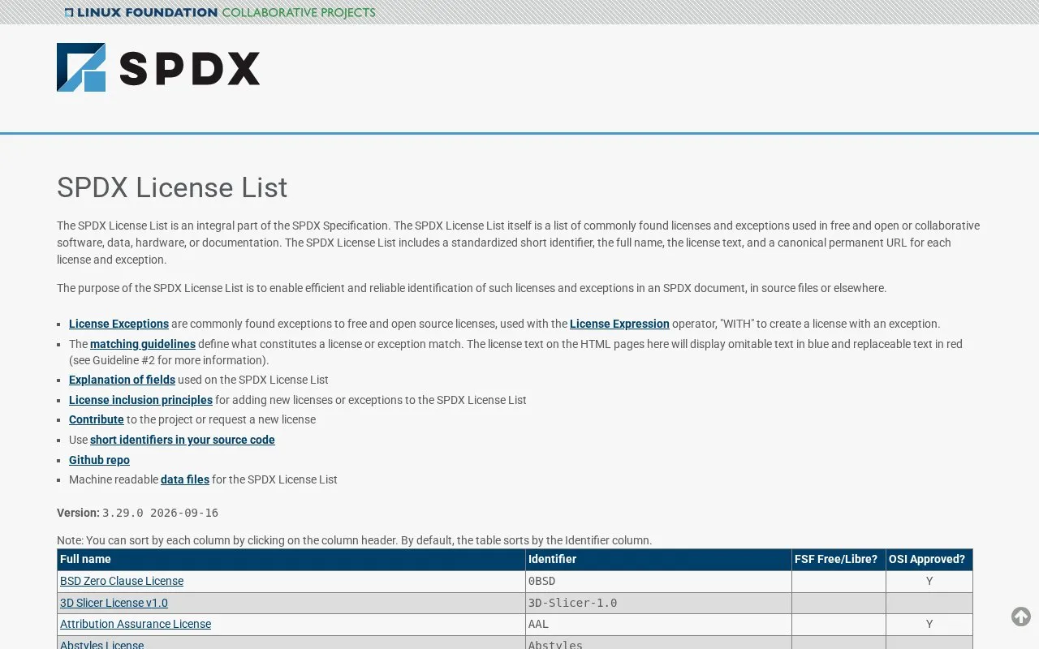Open Attribution Assurance License entry
Viewport: 1039px width, 649px height.
[136, 624]
